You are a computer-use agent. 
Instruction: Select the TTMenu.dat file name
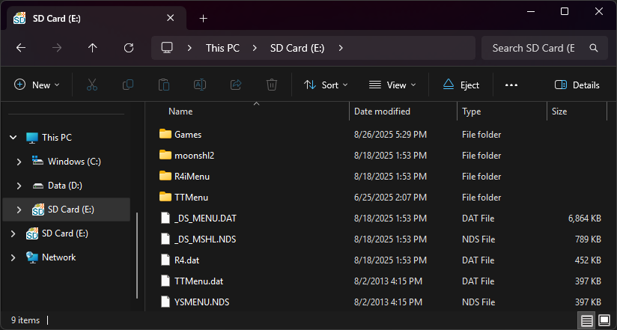click(198, 281)
